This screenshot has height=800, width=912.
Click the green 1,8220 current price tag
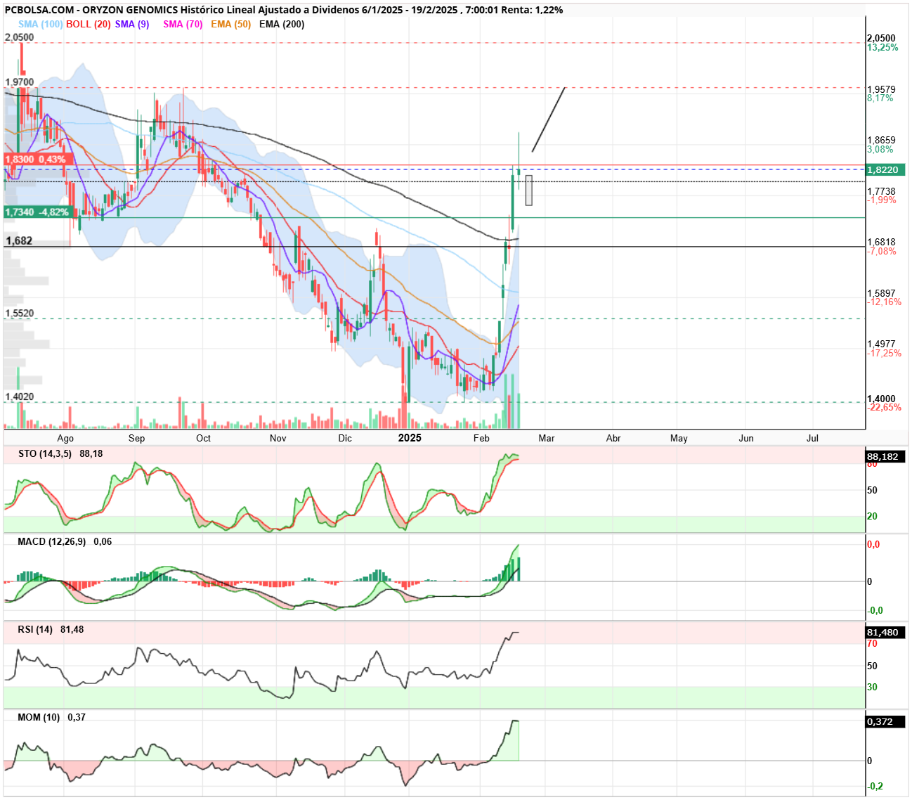click(x=886, y=169)
